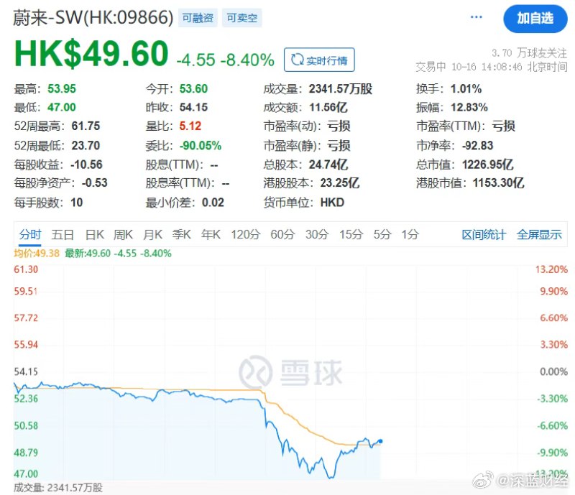Click the 可融资 tag

pos(198,18)
